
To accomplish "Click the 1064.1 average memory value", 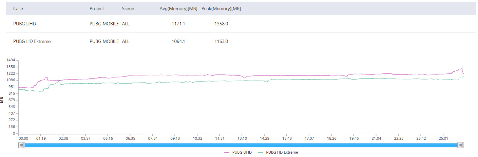I will (178, 41).
